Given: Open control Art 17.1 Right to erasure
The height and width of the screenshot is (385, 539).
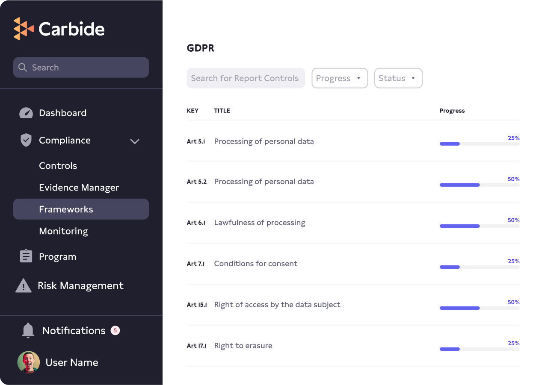Looking at the screenshot, I should (243, 345).
